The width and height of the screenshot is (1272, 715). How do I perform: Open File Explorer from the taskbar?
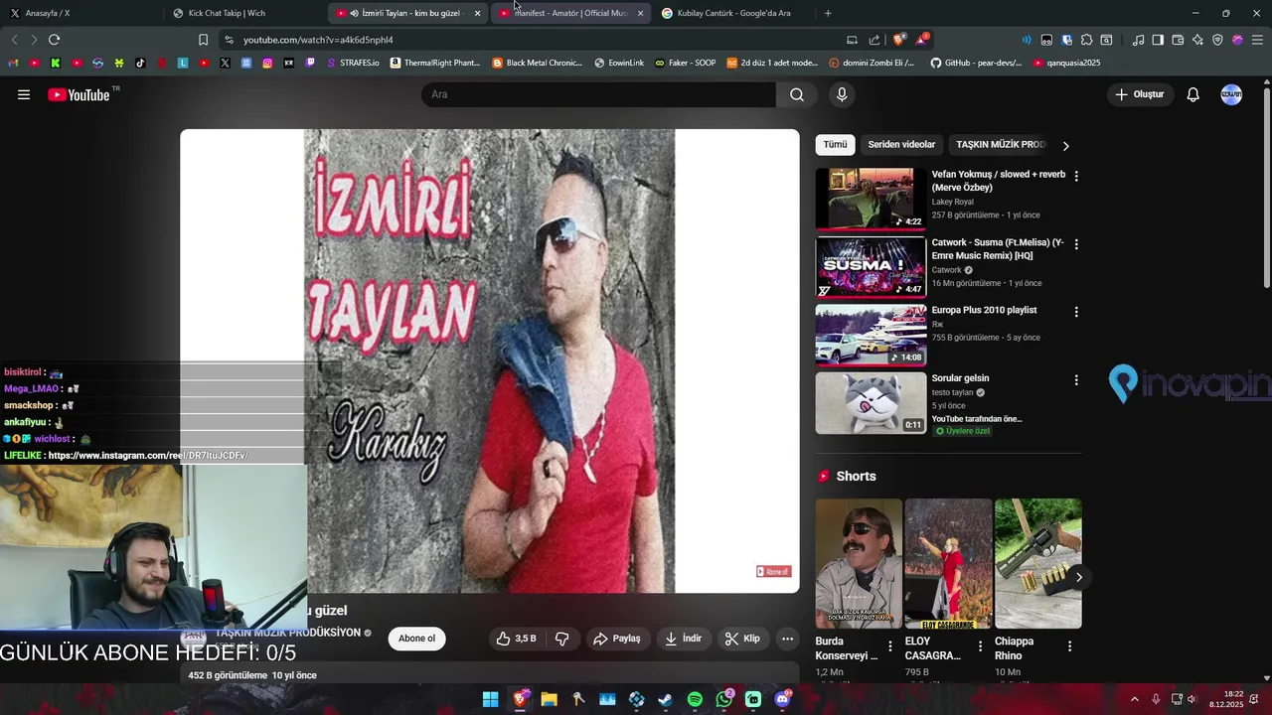(x=550, y=699)
